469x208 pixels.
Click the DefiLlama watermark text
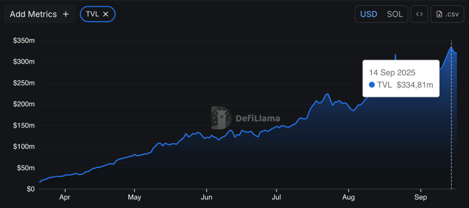[257, 118]
